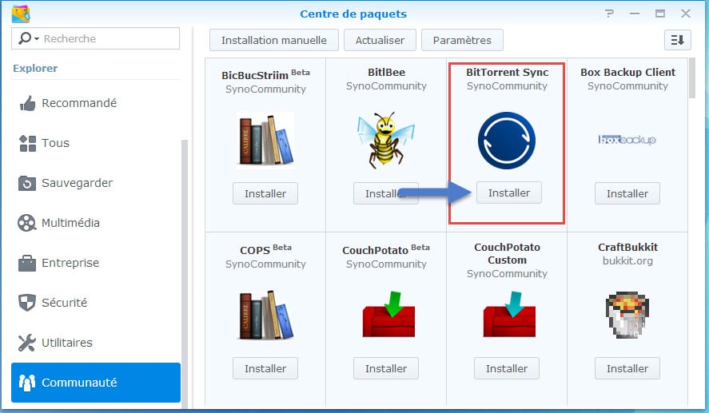This screenshot has height=413, width=709.
Task: Click the Multimédia film reel icon
Action: pyautogui.click(x=27, y=223)
